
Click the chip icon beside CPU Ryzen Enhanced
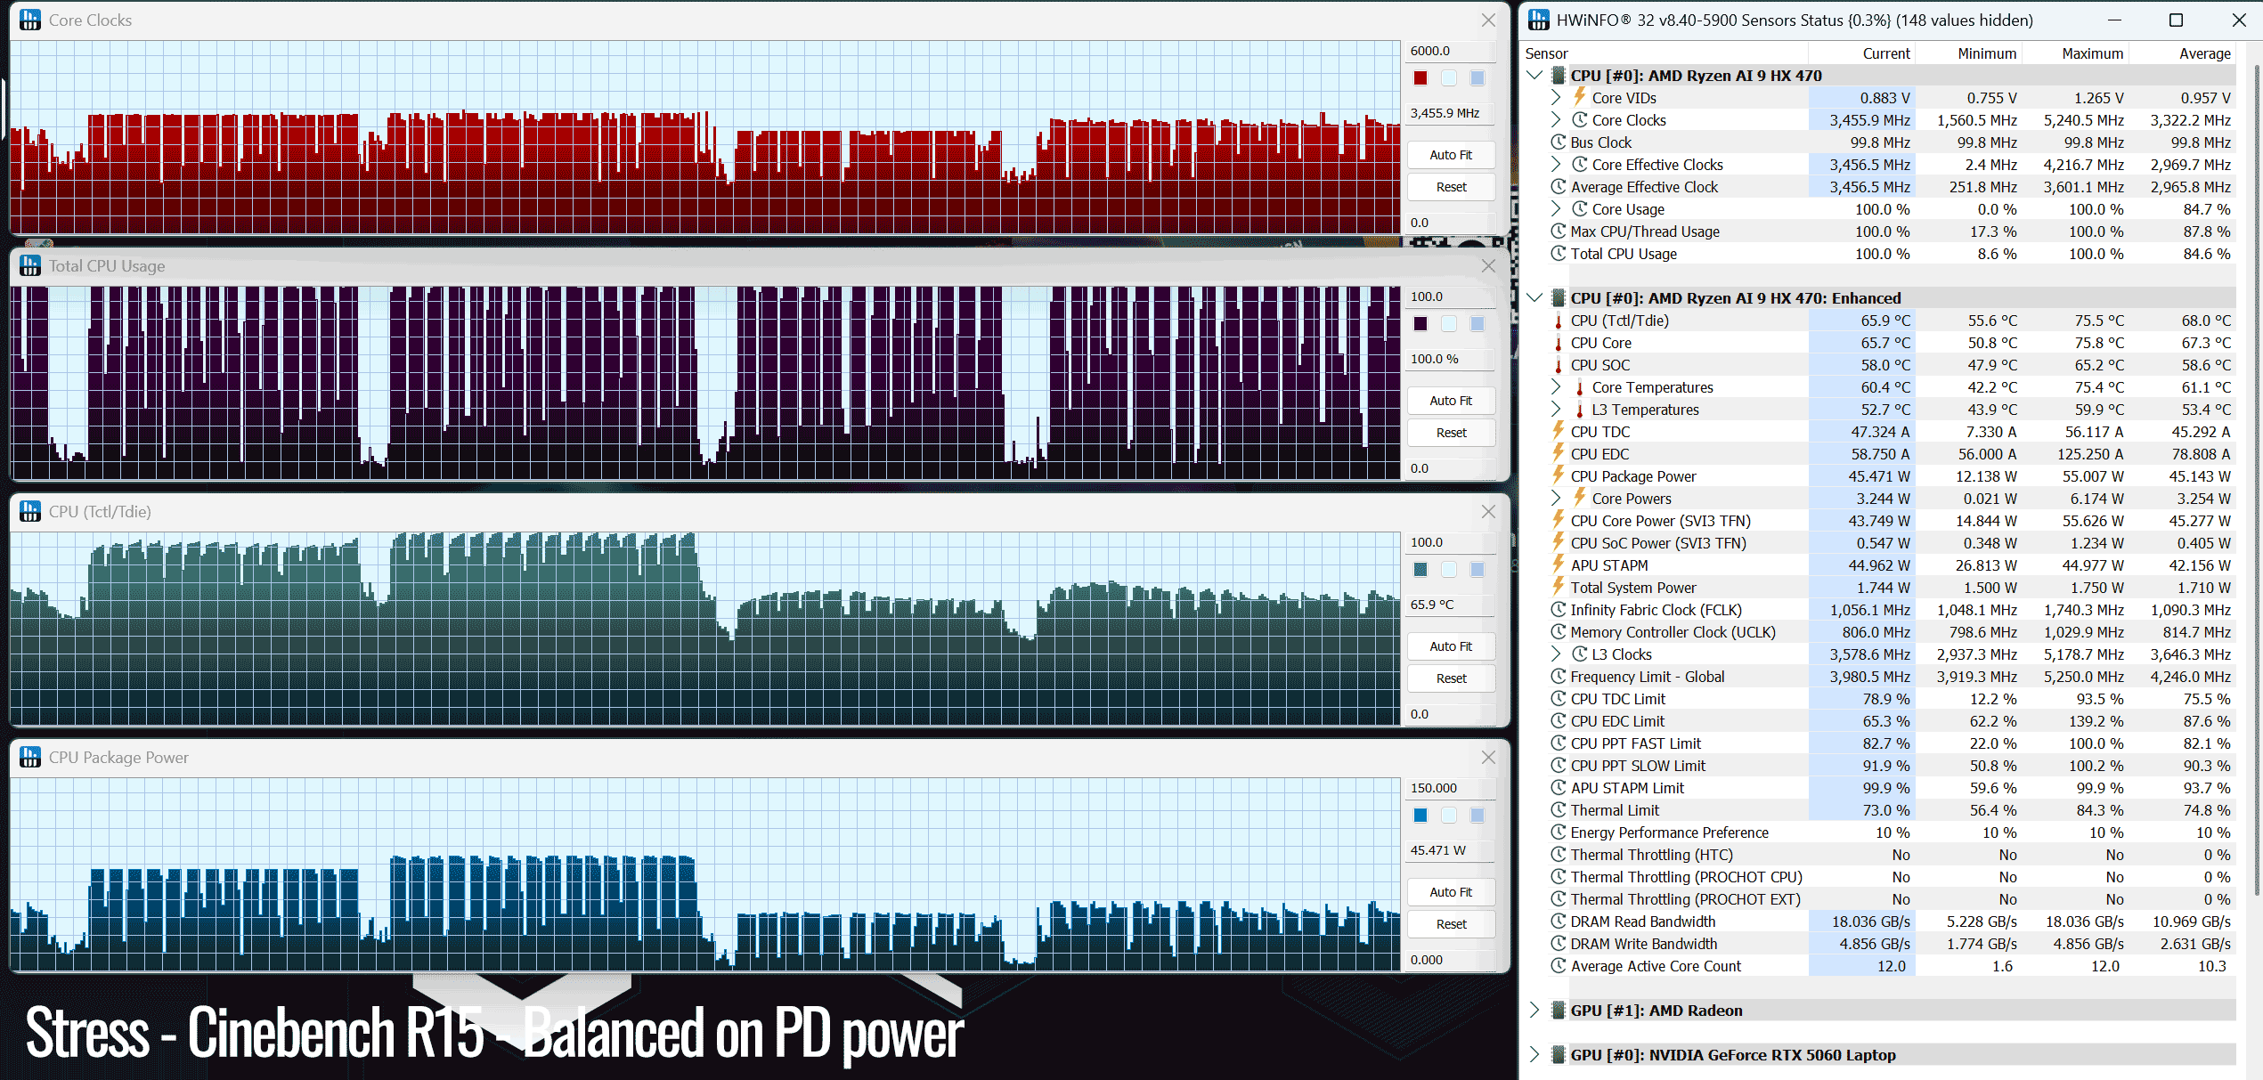click(x=1558, y=297)
